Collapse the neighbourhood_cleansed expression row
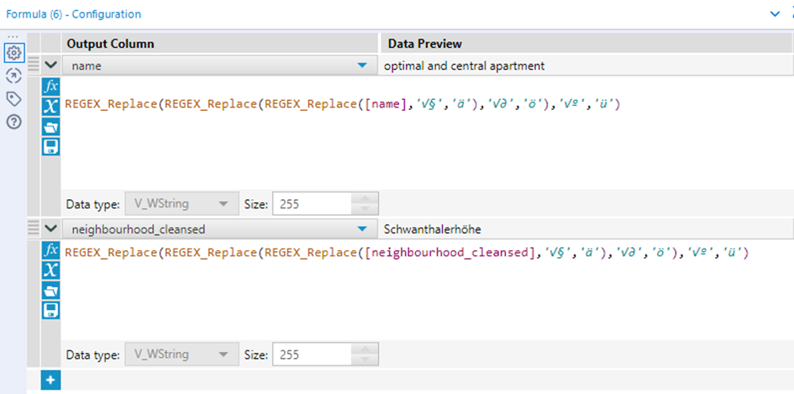Image resolution: width=794 pixels, height=394 pixels. 50,229
